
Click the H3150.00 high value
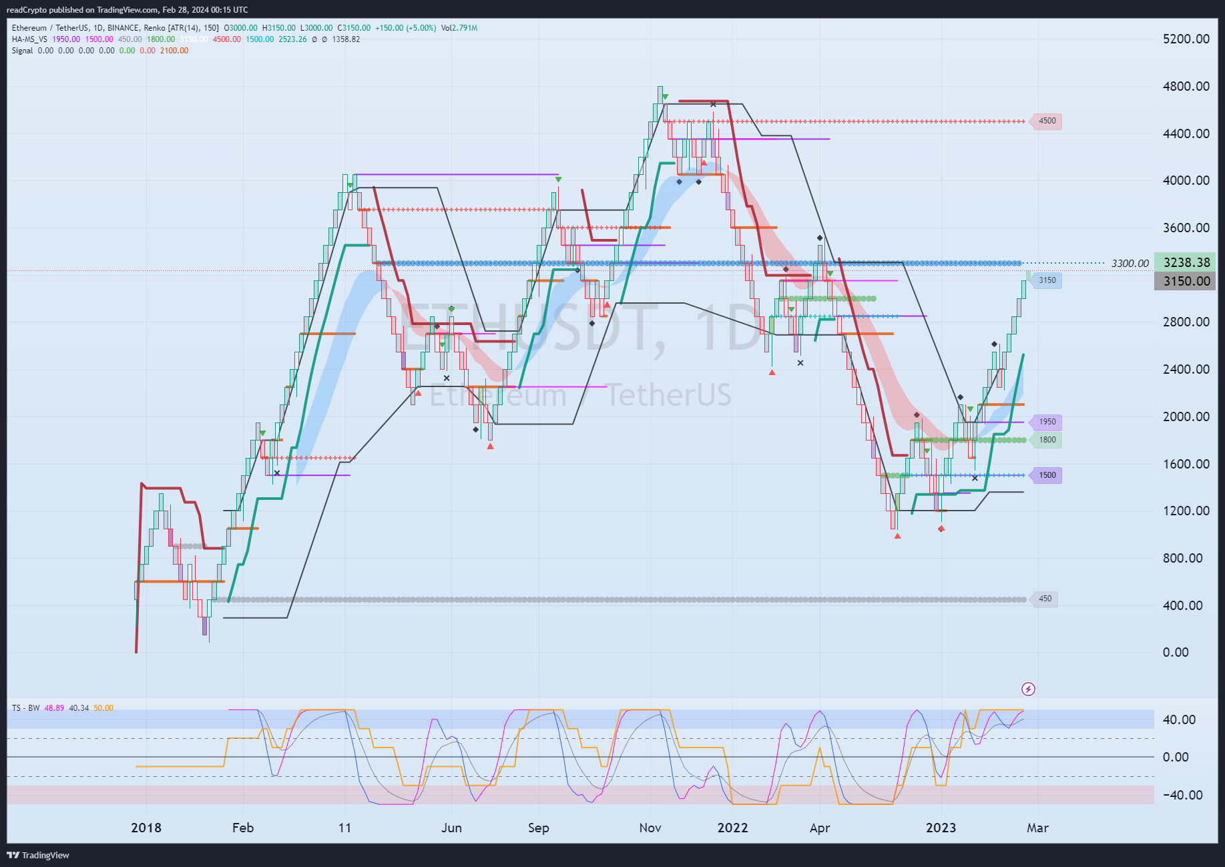[278, 28]
